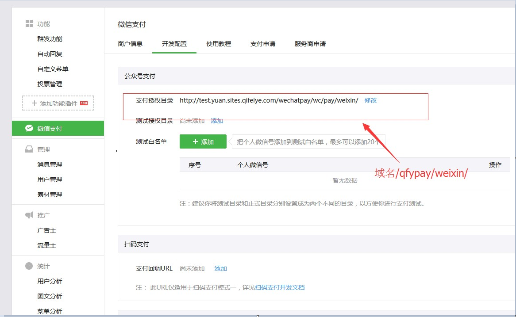Click the 推广 megaphone icon

point(29,215)
